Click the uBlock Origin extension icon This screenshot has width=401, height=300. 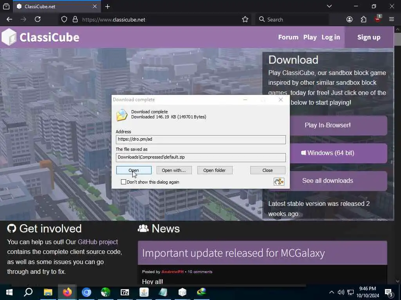point(378,19)
